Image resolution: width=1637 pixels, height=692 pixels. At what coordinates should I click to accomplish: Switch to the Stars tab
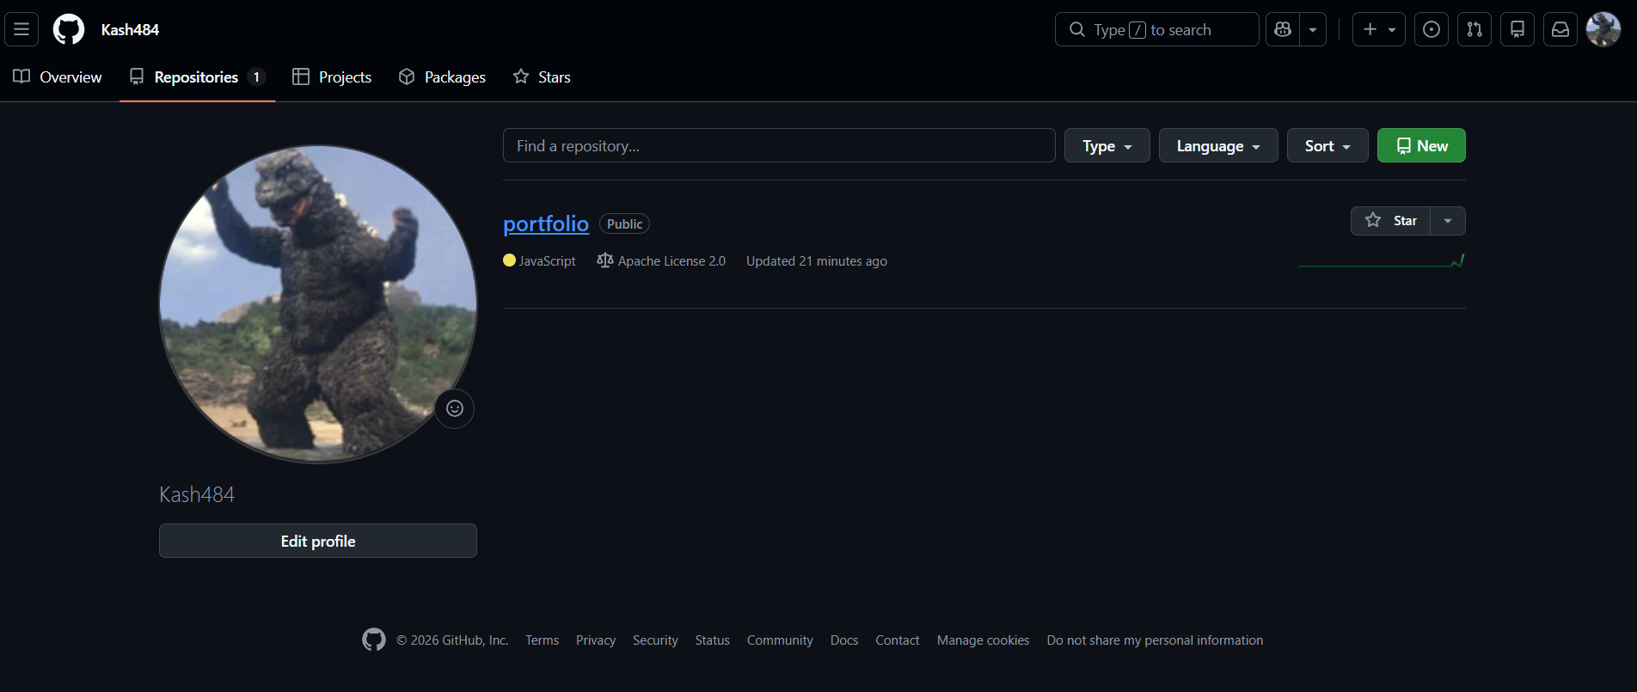[542, 77]
